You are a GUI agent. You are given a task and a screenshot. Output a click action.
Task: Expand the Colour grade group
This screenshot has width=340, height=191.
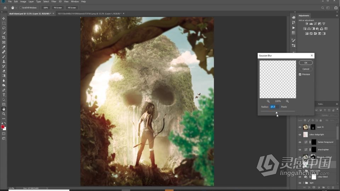click(x=304, y=170)
